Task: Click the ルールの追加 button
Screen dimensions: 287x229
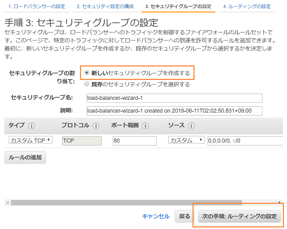Action: (x=25, y=157)
